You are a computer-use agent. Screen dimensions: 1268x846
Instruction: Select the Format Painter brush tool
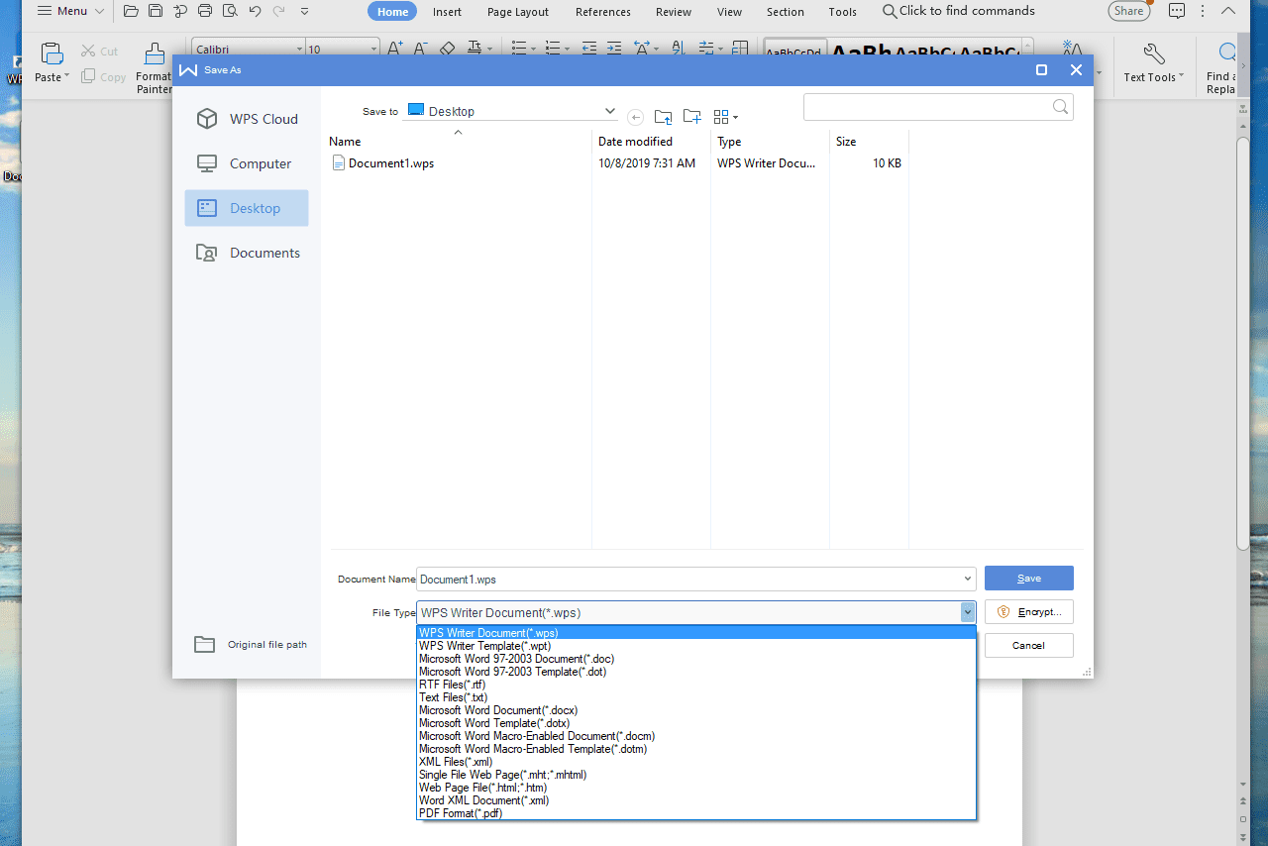pos(154,67)
